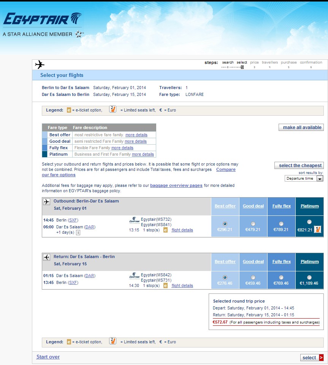Click Best offer color swatch in fare table
Viewport: 328px width, 365px height.
click(x=44, y=135)
